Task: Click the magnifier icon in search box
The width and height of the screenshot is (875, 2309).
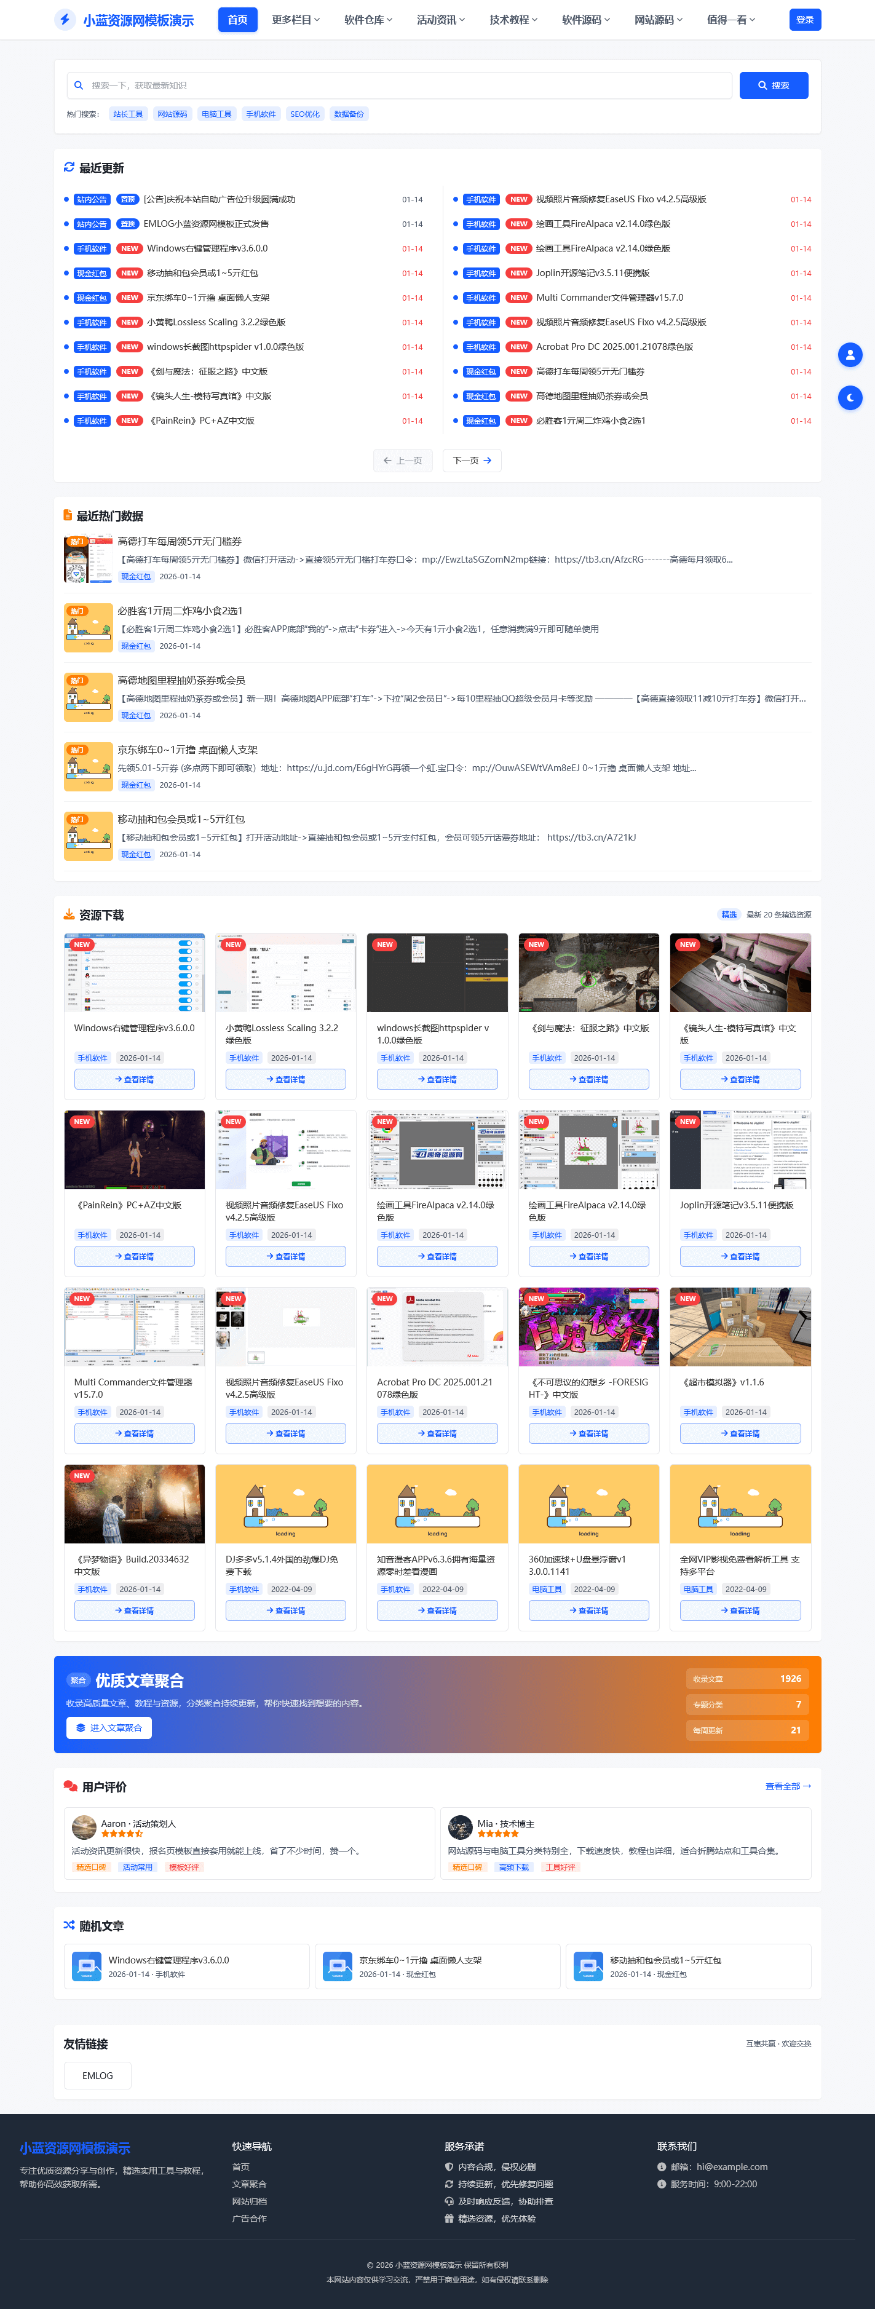Action: tap(79, 86)
